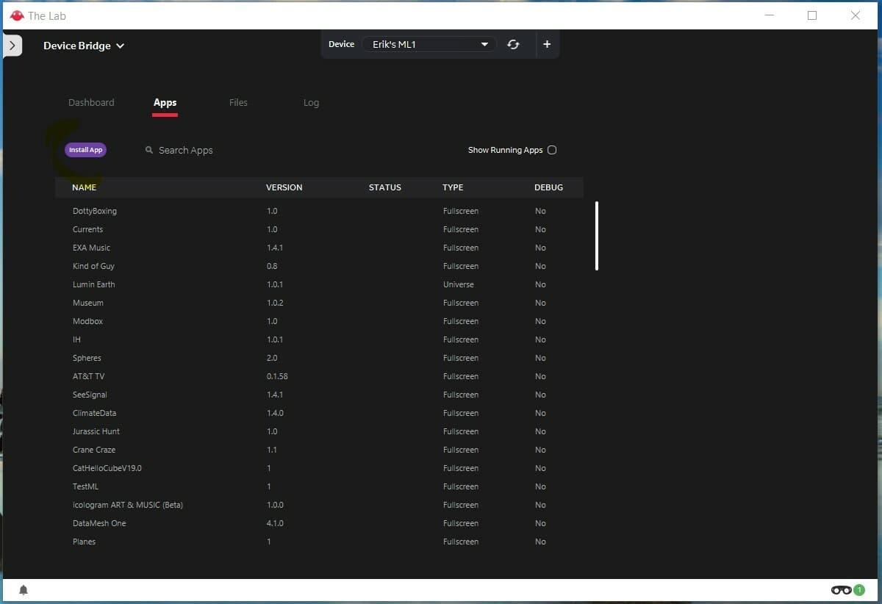Sort by the STATUS column header
The image size is (882, 604).
[x=384, y=187]
